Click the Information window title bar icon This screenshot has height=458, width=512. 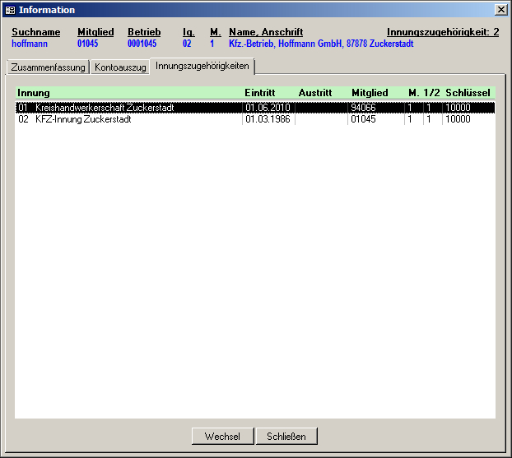[10, 10]
